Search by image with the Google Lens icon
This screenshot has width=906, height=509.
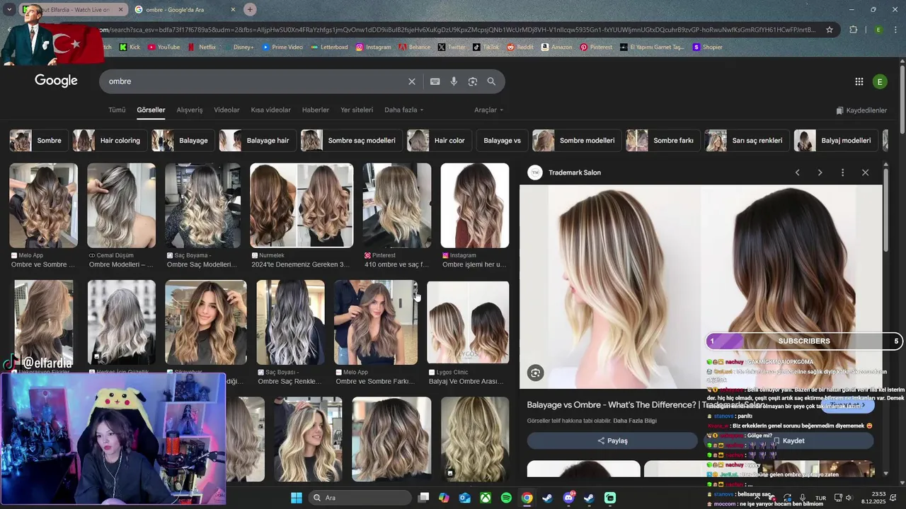point(473,81)
